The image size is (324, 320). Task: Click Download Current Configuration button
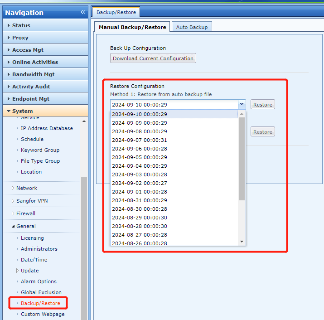click(x=153, y=58)
